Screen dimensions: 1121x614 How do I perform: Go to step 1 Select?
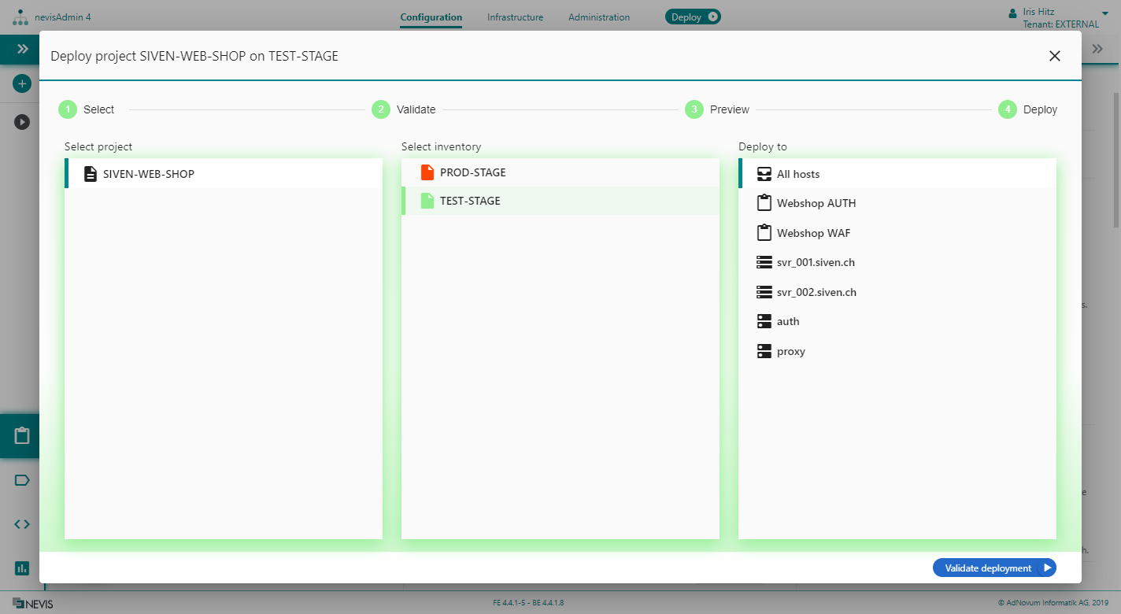coord(87,109)
